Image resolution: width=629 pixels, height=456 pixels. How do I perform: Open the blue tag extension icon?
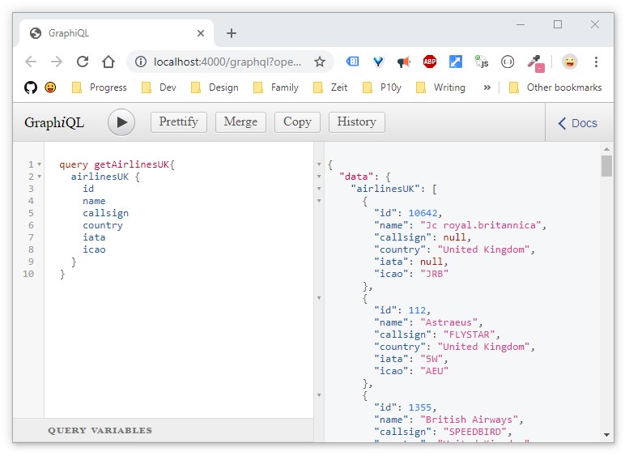pos(352,62)
